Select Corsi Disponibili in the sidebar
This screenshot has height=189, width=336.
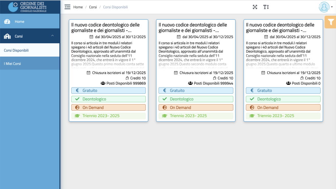16,50
